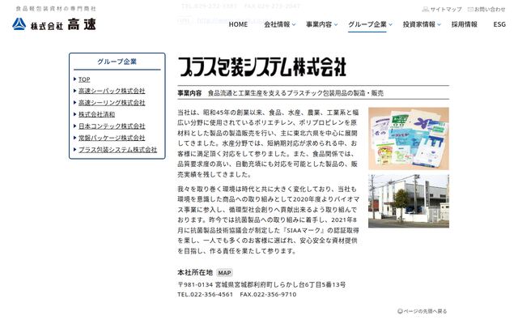Expand the chevron next to 投資家情報
Screen dimensions: 518x324
click(x=439, y=25)
